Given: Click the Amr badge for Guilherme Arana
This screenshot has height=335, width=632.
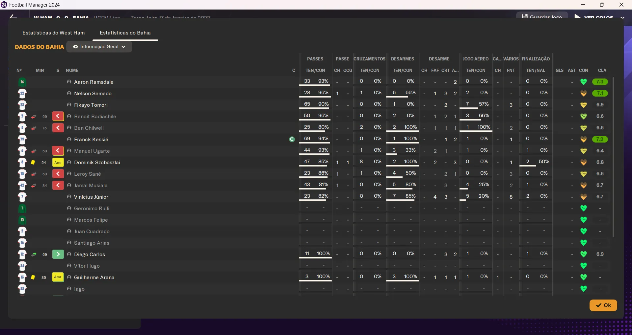Looking at the screenshot, I should point(58,277).
